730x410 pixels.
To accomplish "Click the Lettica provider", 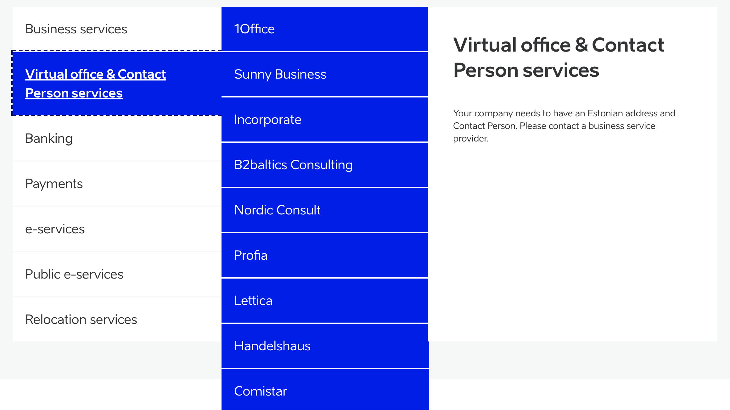I will coord(253,301).
